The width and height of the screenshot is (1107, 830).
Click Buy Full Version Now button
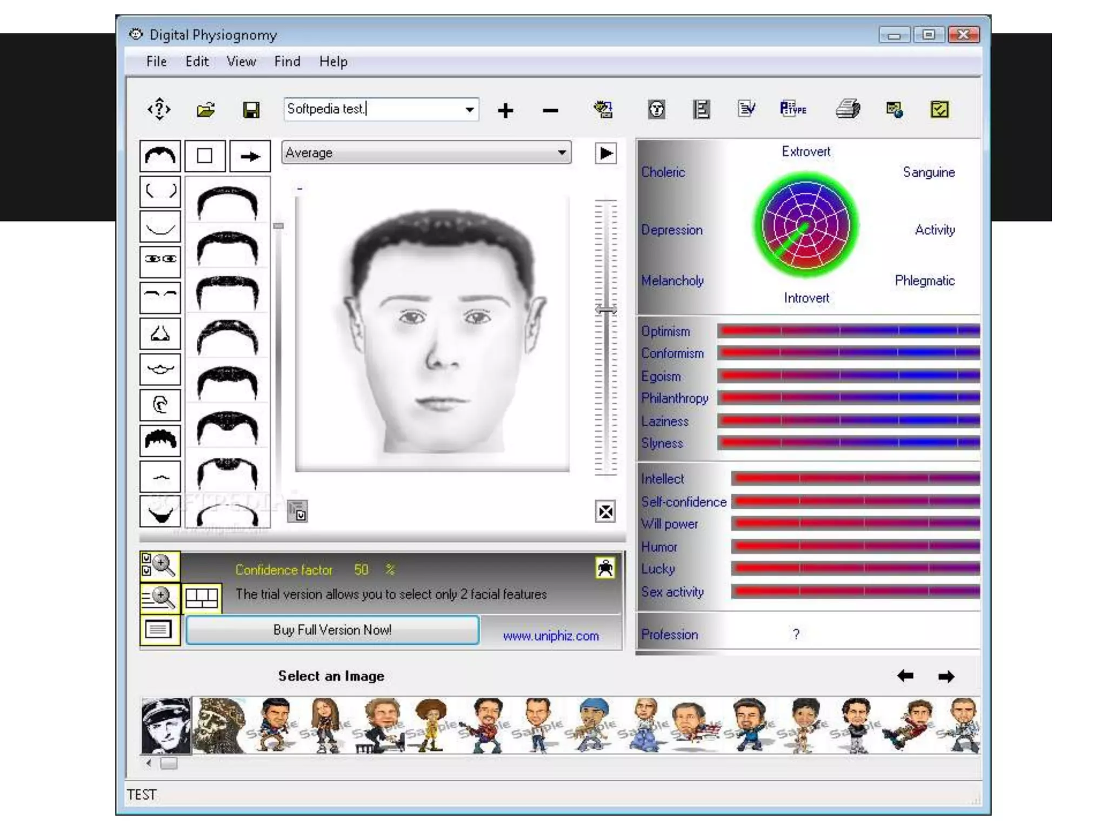(332, 630)
